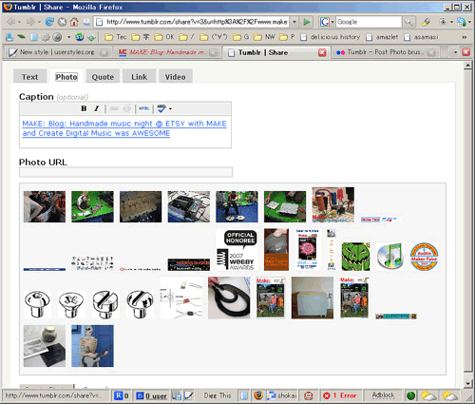Screen dimensions: 475x404
Task: Select the iTunes music note CD thumbnail
Action: tap(390, 257)
